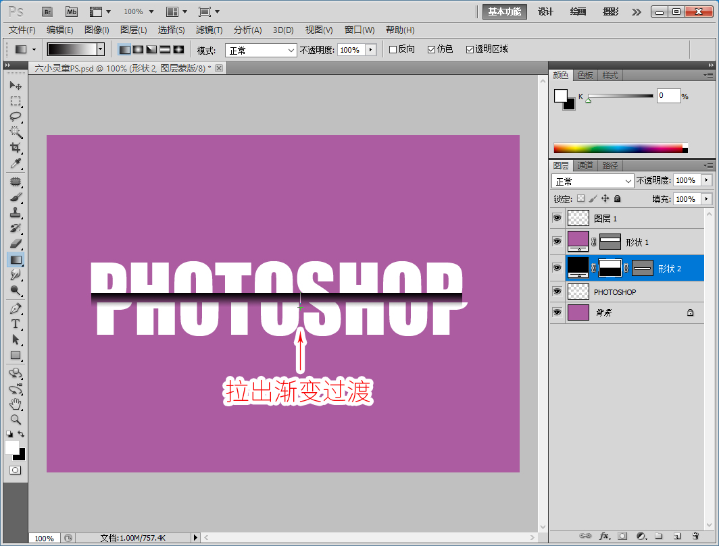Screen dimensions: 719x546
Task: Open the 滤镜(T) menu
Action: (209, 30)
